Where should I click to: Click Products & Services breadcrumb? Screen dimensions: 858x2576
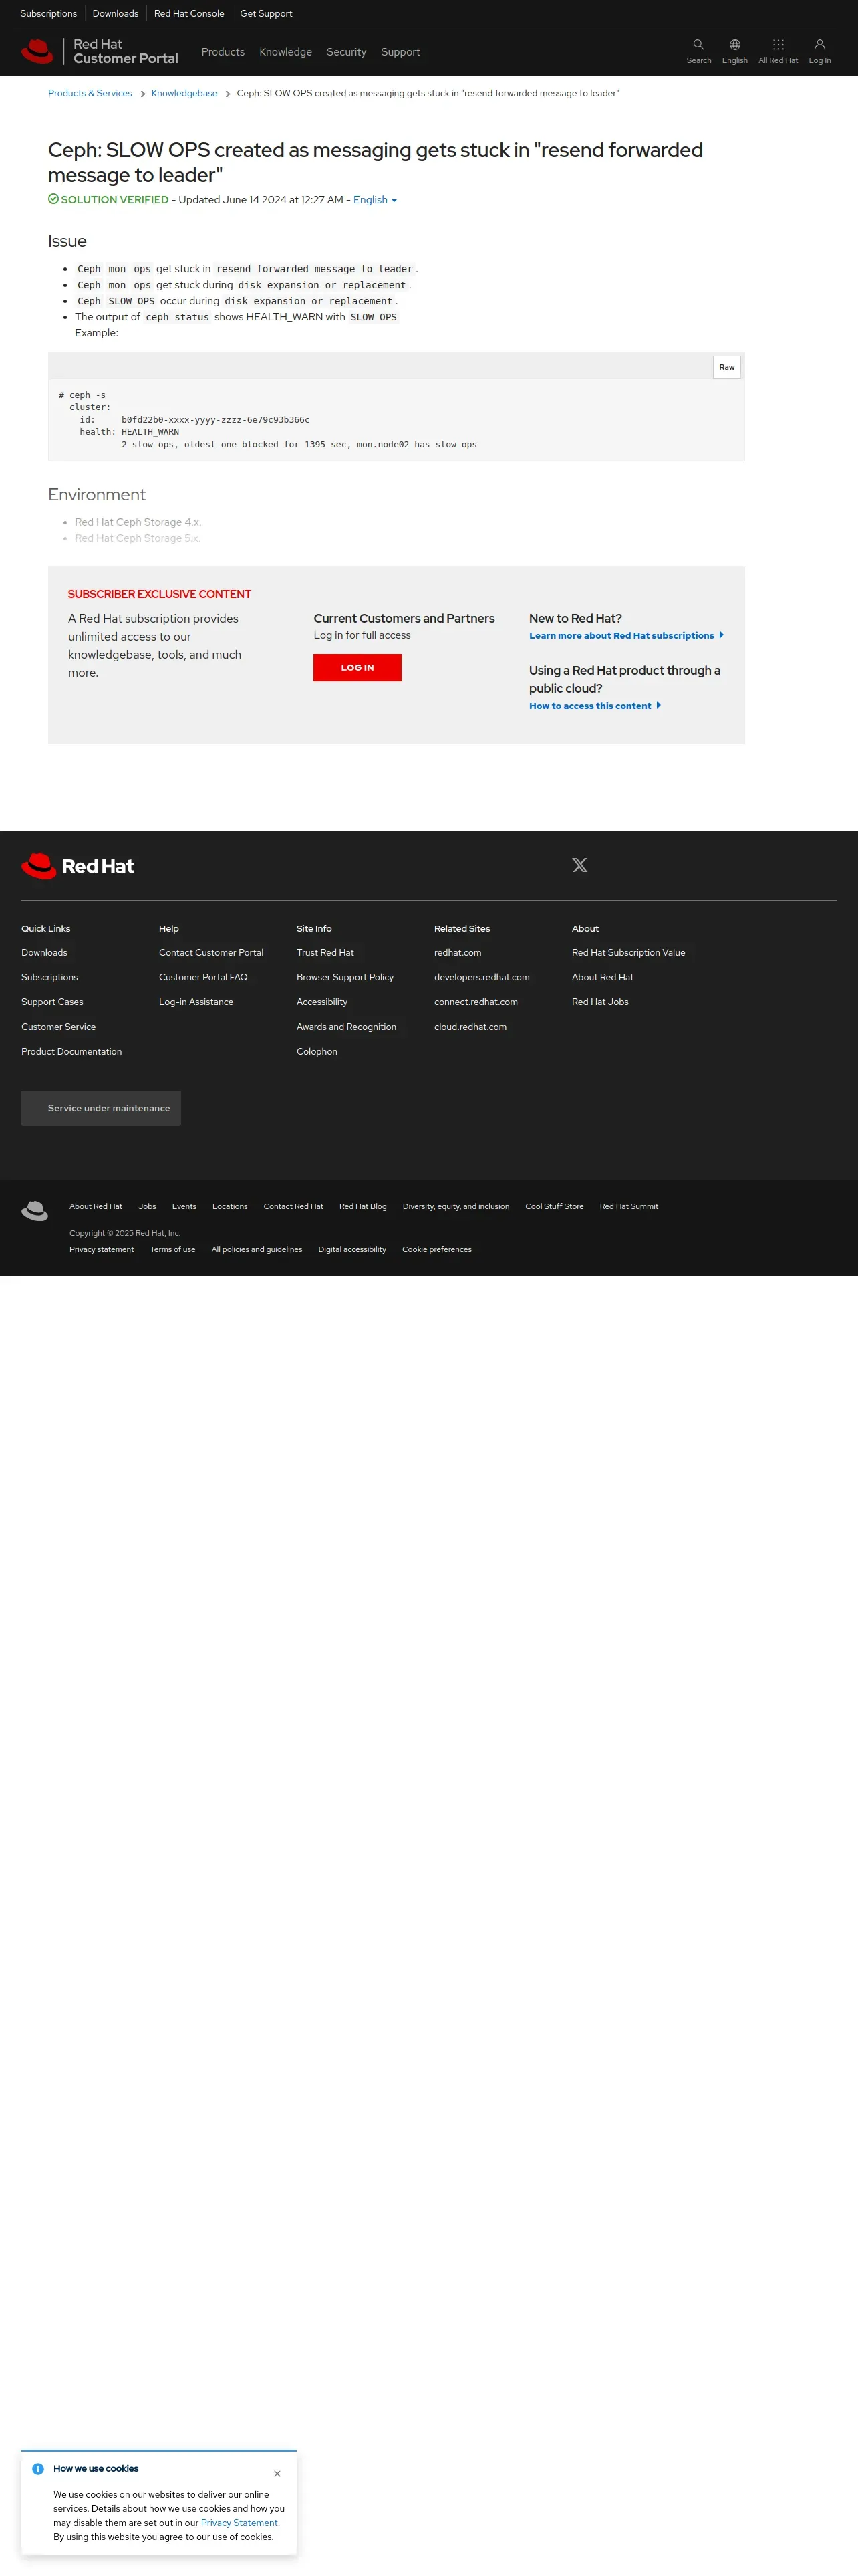(x=90, y=93)
